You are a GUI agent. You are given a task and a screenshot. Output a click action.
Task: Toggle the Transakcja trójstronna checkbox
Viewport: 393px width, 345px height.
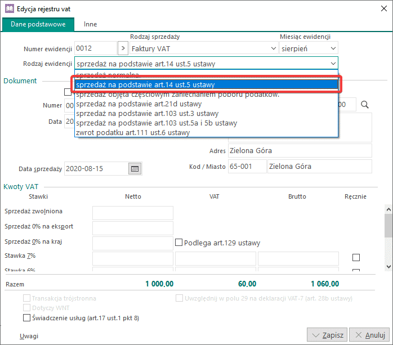tap(26, 298)
